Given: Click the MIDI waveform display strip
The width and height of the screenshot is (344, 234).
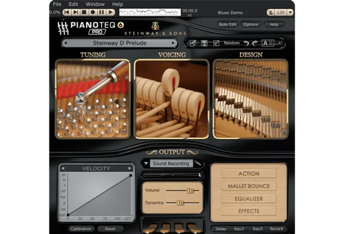Looking at the screenshot, I should click(150, 12).
